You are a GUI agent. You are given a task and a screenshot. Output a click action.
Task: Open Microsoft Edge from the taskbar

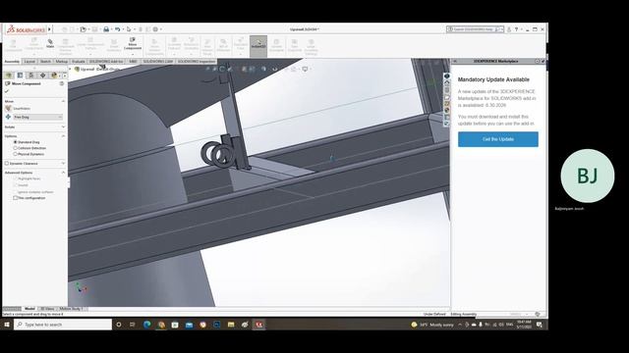146,325
